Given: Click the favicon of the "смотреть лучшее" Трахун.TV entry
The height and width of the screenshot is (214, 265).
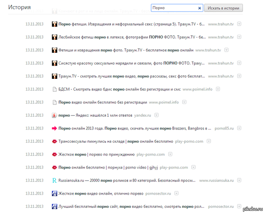Looking at the screenshot, I should click(x=54, y=76).
